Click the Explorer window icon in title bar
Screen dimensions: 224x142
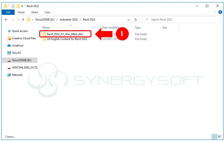[6, 6]
